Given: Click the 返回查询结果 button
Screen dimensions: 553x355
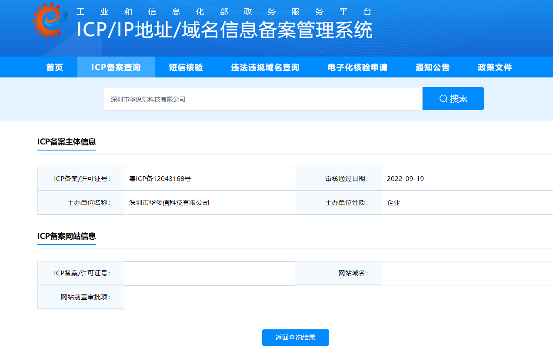Looking at the screenshot, I should click(296, 338).
